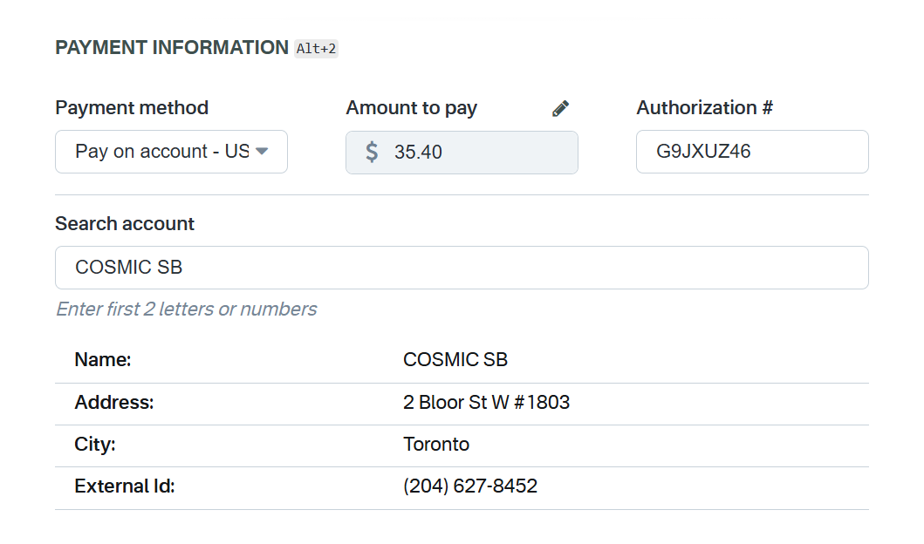Click the Toronto city value
This screenshot has width=924, height=544.
pos(436,445)
